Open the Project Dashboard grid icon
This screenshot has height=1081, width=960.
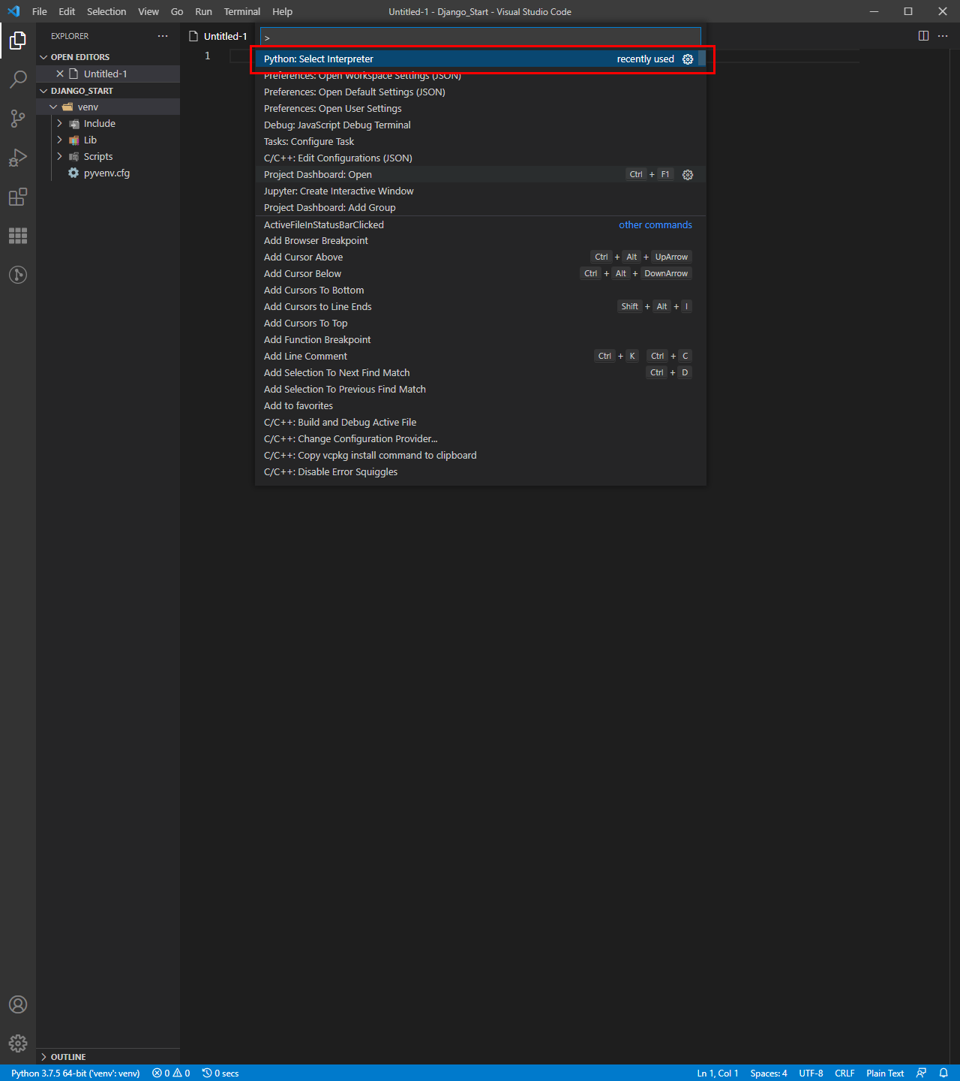(x=18, y=236)
